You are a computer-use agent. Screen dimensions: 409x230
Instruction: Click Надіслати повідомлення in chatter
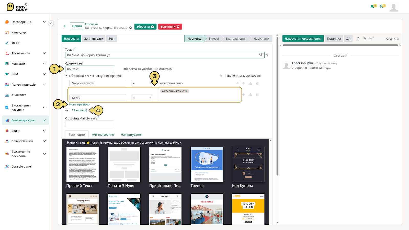(x=303, y=39)
